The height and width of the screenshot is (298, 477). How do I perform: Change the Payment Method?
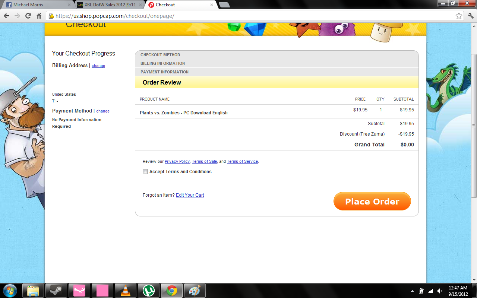[103, 111]
